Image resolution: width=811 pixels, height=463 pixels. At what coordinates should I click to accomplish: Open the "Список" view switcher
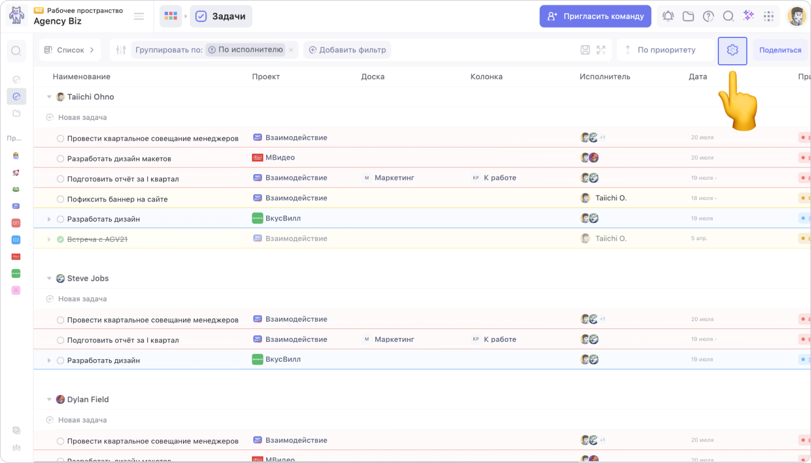tap(70, 50)
